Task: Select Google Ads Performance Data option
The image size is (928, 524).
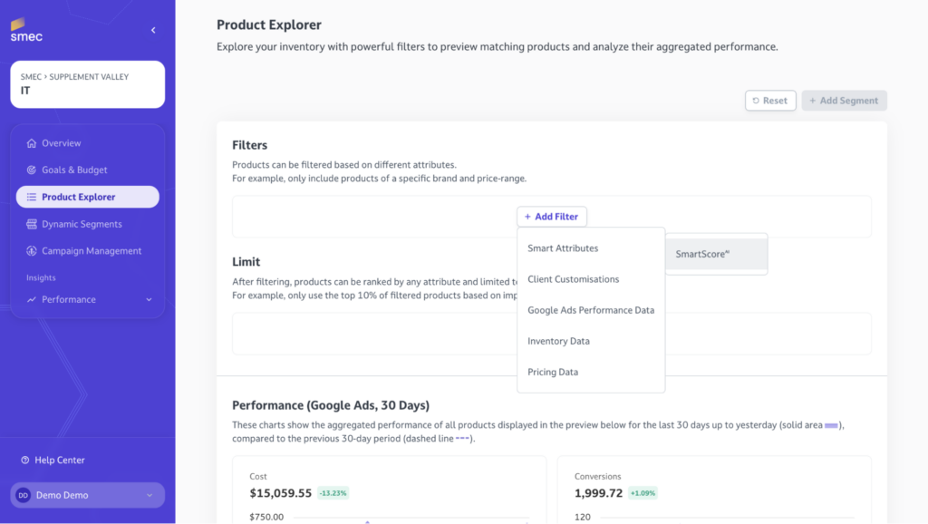Action: click(x=590, y=310)
